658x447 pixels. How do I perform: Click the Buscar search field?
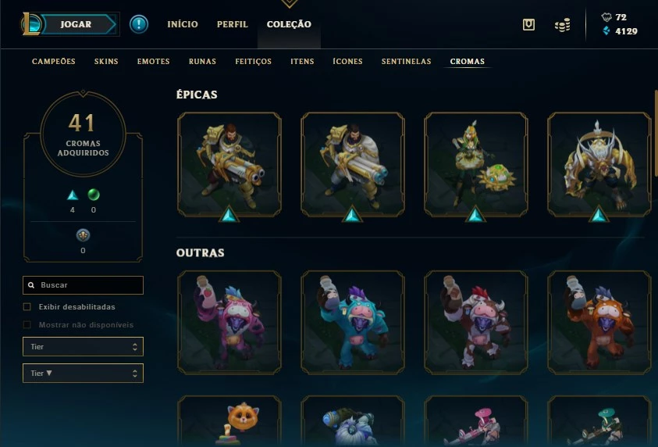pos(83,285)
